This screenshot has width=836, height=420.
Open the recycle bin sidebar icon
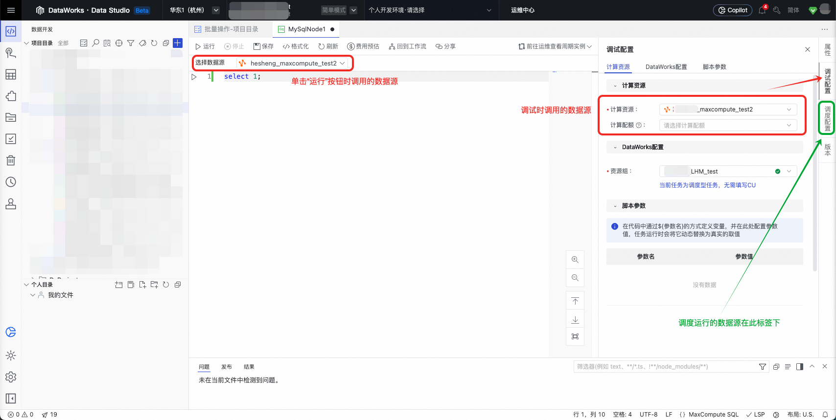point(11,160)
